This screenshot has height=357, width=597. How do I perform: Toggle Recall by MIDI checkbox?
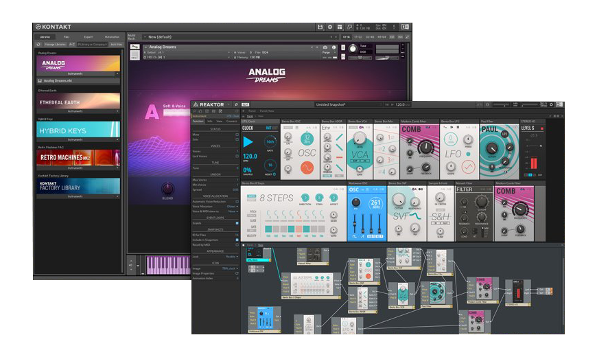(237, 245)
